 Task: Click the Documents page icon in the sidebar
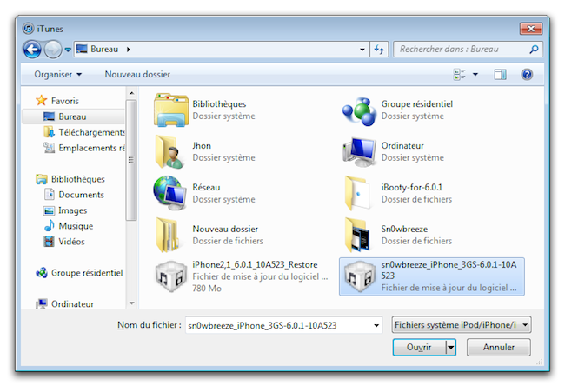49,195
